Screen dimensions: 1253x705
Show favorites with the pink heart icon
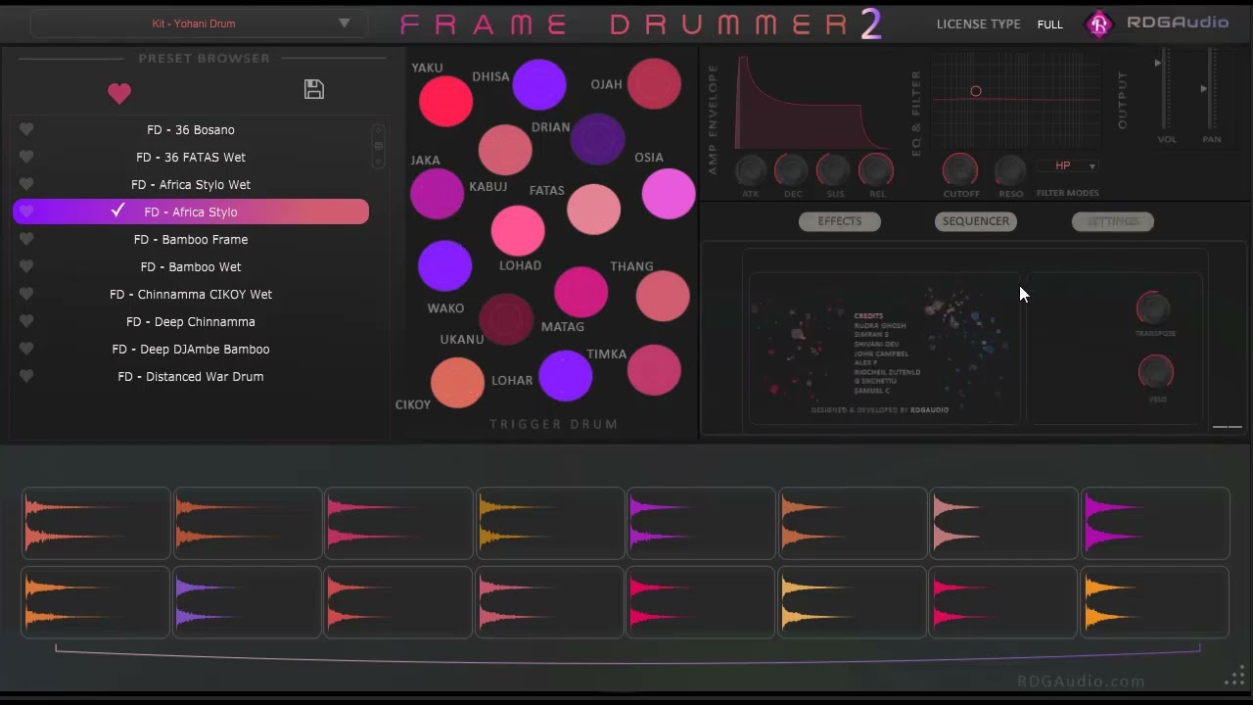(x=119, y=93)
